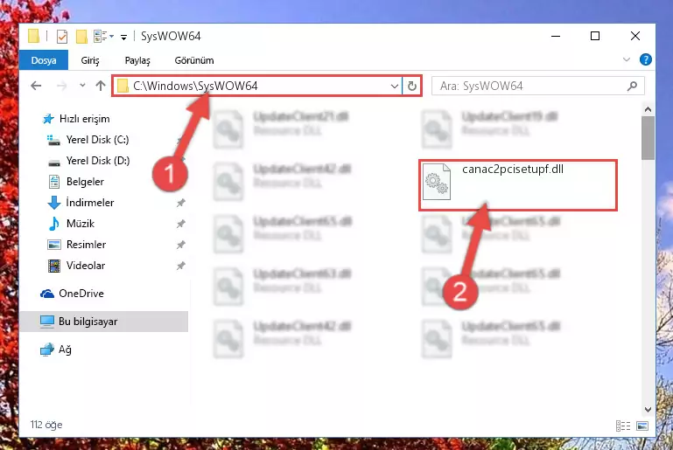Unpin İndirmeler using its pin icon
The image size is (673, 450).
180,203
